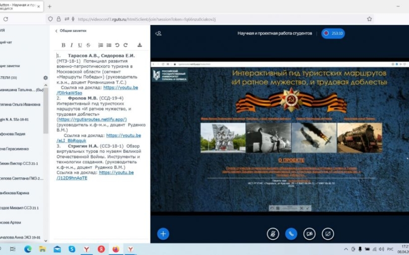Click user list scrollbar thumb

(x=46, y=111)
